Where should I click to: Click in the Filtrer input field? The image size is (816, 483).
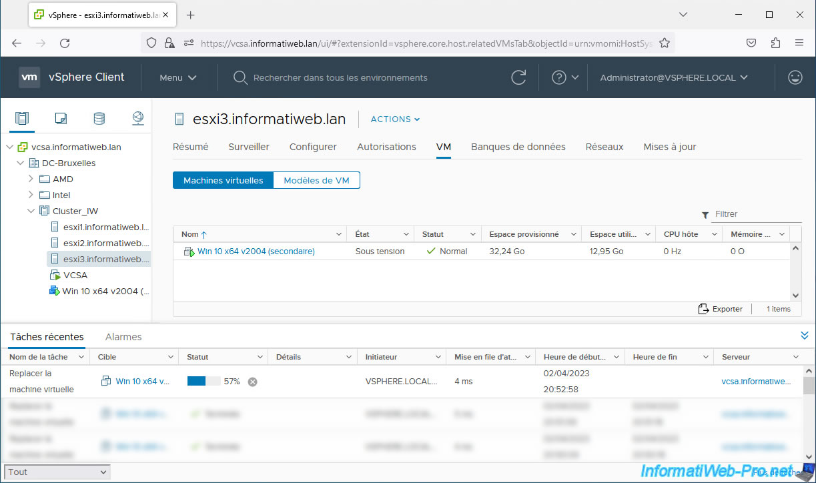[756, 214]
